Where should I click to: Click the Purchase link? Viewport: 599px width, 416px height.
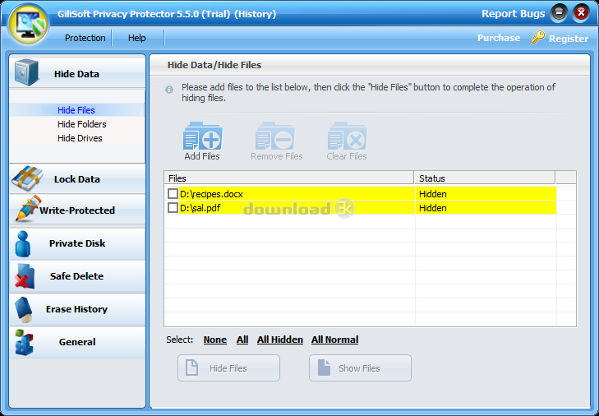point(498,38)
